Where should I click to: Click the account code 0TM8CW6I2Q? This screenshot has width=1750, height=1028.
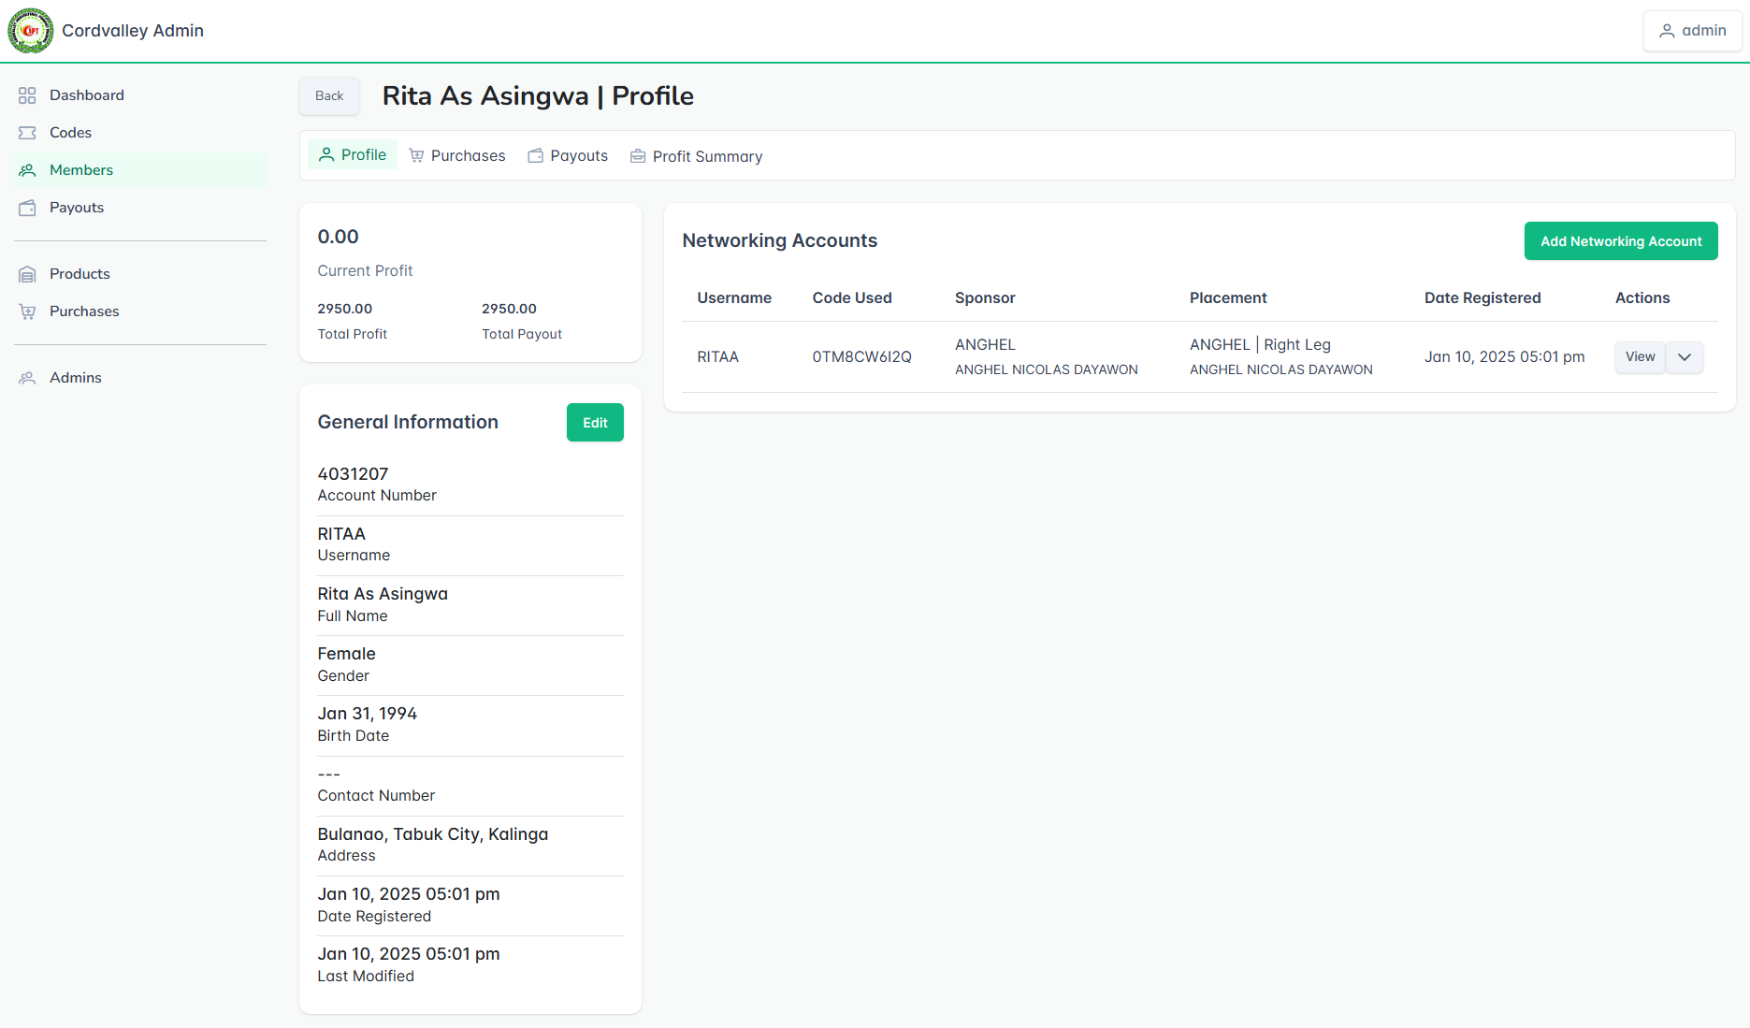(861, 356)
